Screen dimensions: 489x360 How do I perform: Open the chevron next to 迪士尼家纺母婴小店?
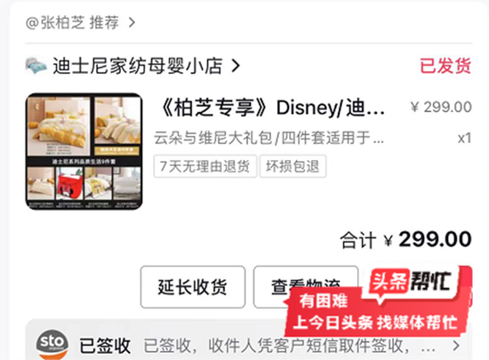pyautogui.click(x=236, y=66)
